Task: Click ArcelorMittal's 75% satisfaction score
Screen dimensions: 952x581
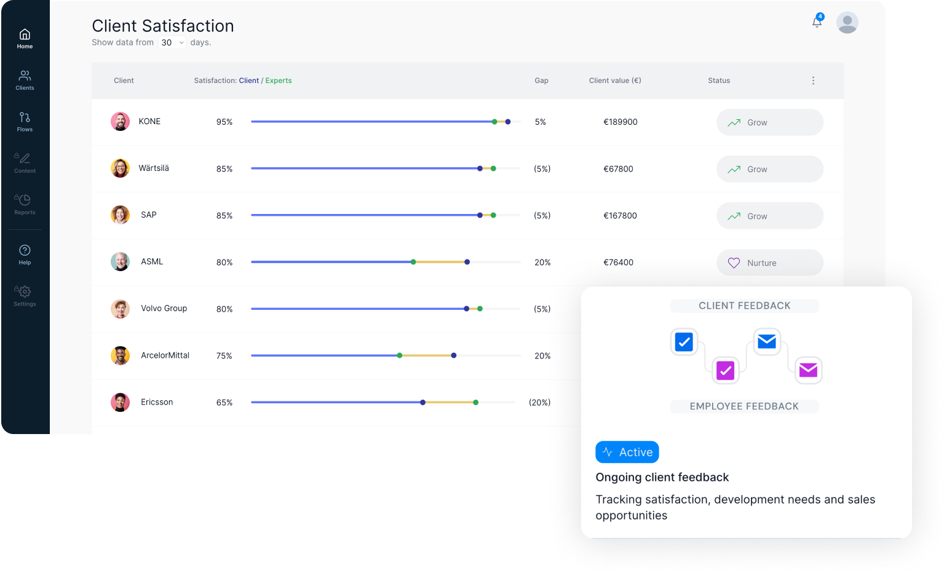Action: pyautogui.click(x=224, y=355)
